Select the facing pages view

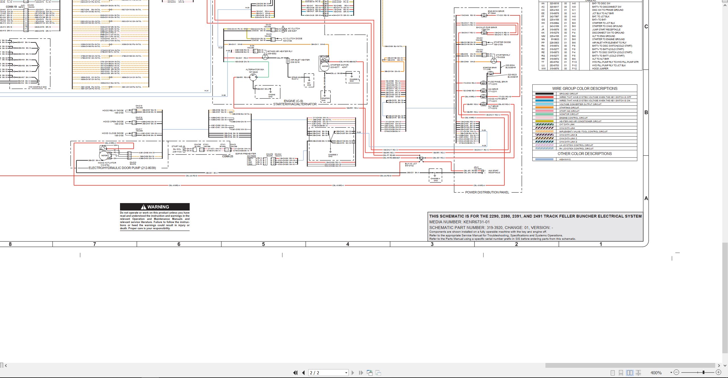(630, 373)
